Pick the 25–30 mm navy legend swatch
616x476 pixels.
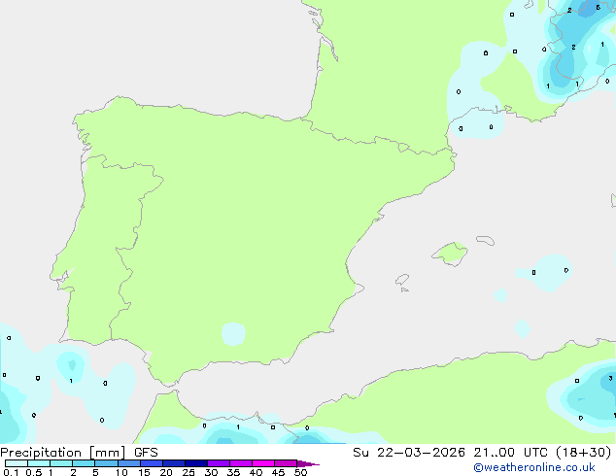196,463
